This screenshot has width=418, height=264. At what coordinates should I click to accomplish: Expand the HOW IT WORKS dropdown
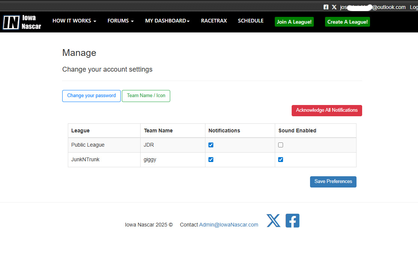click(74, 21)
